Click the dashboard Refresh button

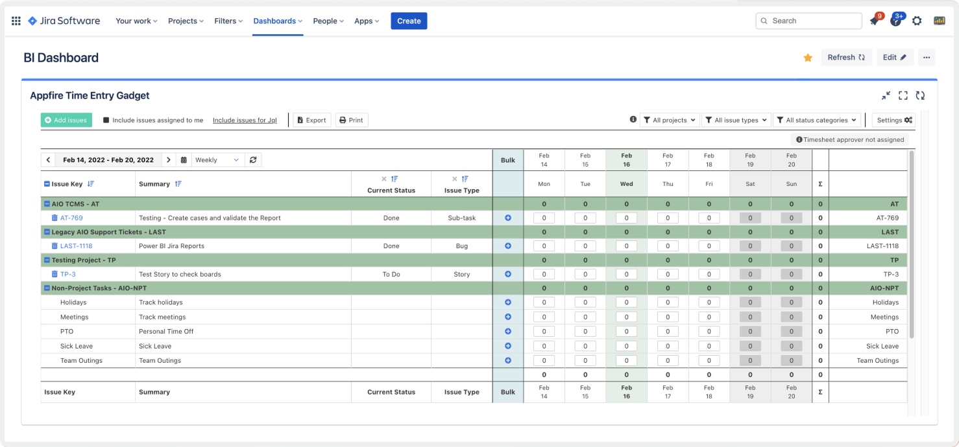(846, 57)
